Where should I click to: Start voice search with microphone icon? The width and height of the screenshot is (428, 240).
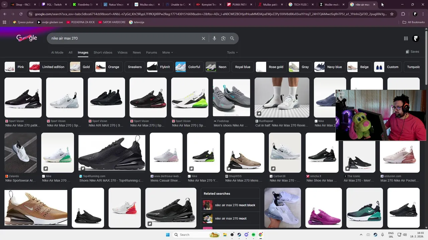pyautogui.click(x=214, y=38)
